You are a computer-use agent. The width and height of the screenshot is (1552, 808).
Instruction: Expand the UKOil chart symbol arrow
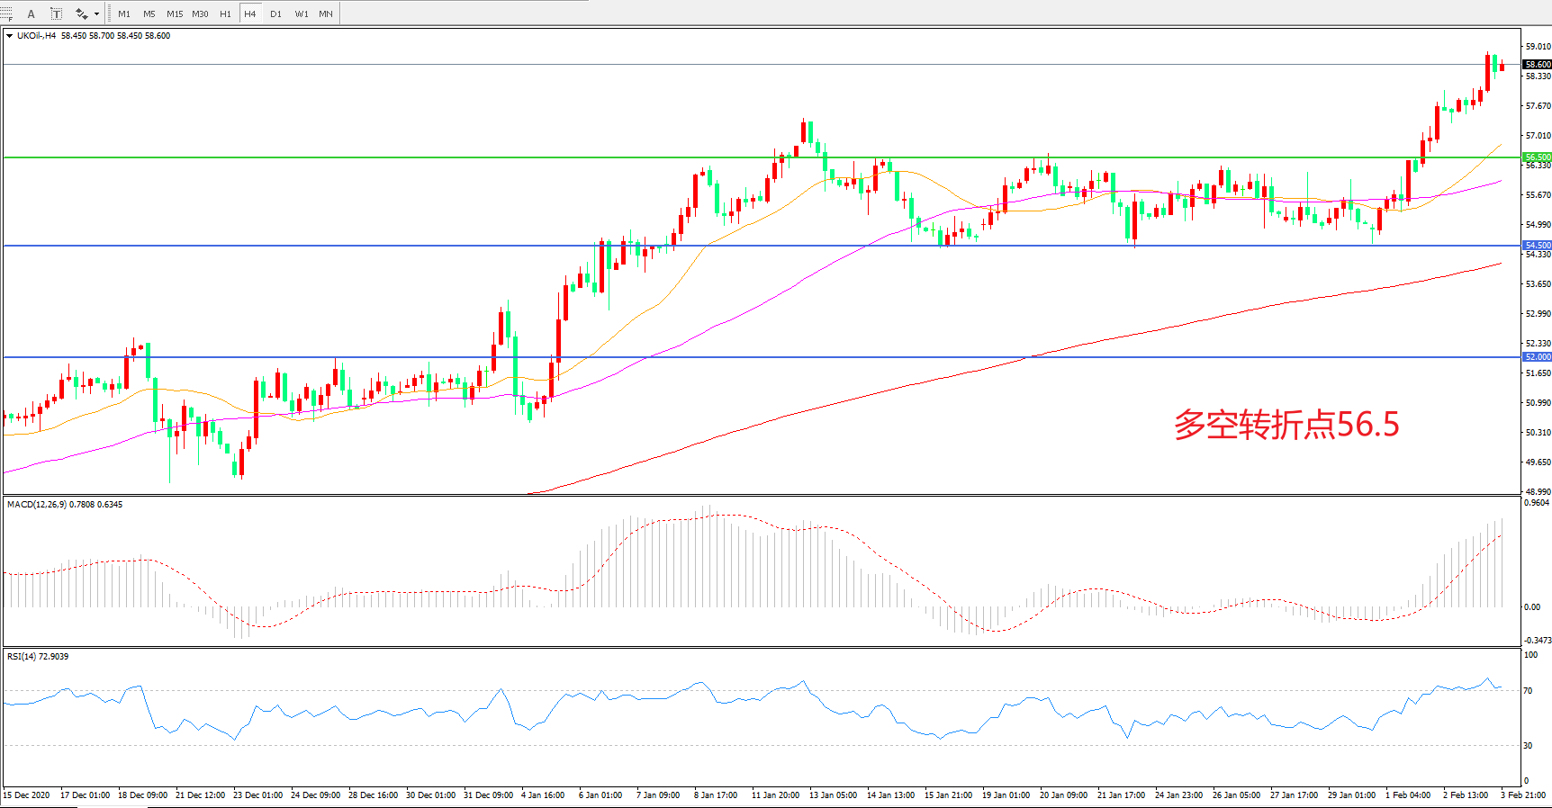pyautogui.click(x=9, y=36)
